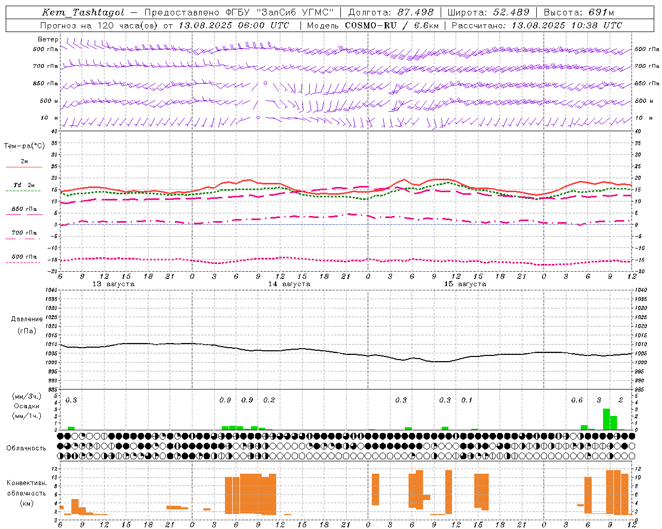This screenshot has width=662, height=529.
Task: Click the 500 гПа temperature legend entry
Action: coord(24,257)
